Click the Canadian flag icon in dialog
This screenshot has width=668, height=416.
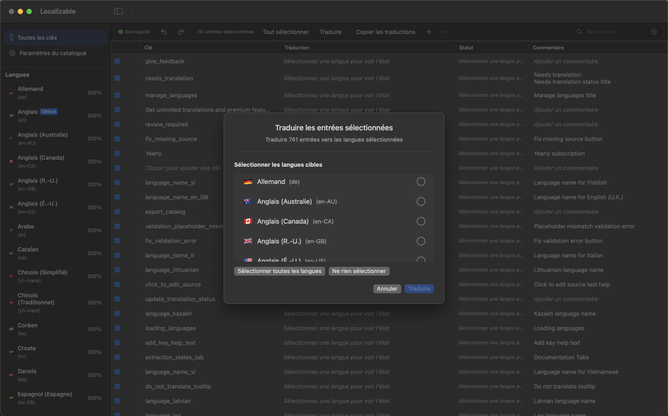[x=248, y=221]
